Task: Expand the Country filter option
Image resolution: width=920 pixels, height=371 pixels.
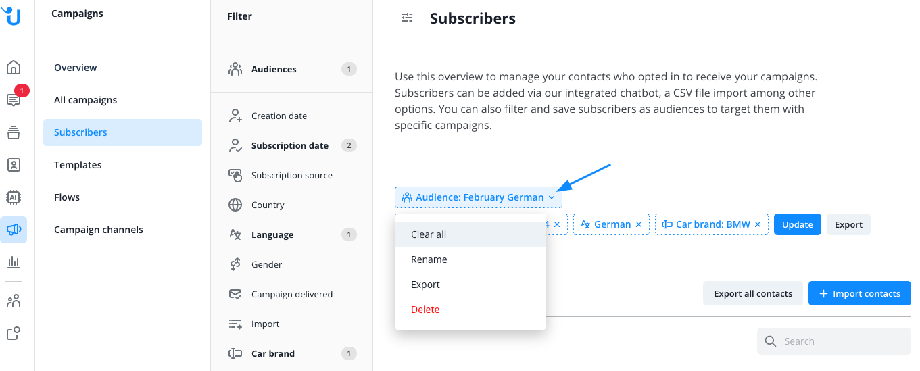Action: [x=268, y=205]
